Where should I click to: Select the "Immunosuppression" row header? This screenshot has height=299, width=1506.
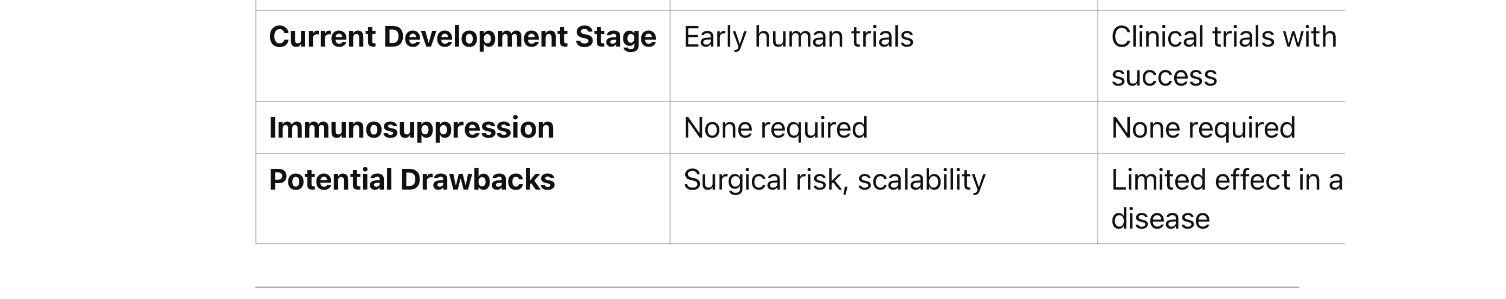tap(411, 128)
